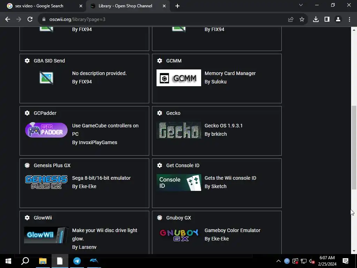Image resolution: width=357 pixels, height=268 pixels.
Task: Click the oscwii.org address bar
Action: pos(159,20)
